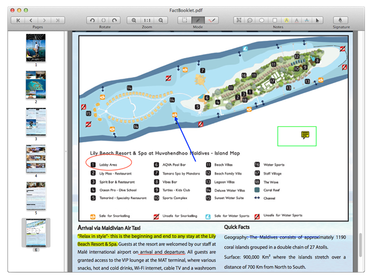Screen dimensions: 373x280
Task: Switch to rectangular selection mode
Action: click(x=184, y=21)
